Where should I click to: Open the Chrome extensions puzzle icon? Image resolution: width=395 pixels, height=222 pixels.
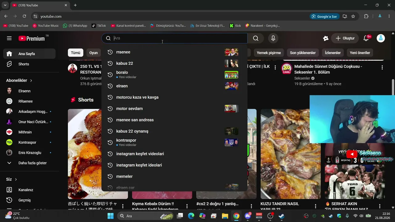click(x=366, y=16)
